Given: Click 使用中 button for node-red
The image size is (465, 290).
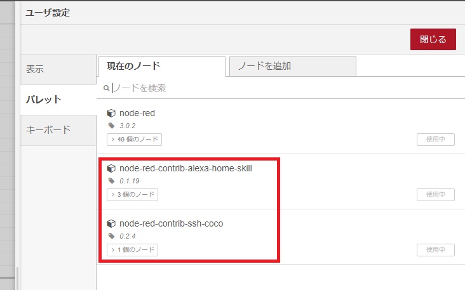Looking at the screenshot, I should pos(436,140).
